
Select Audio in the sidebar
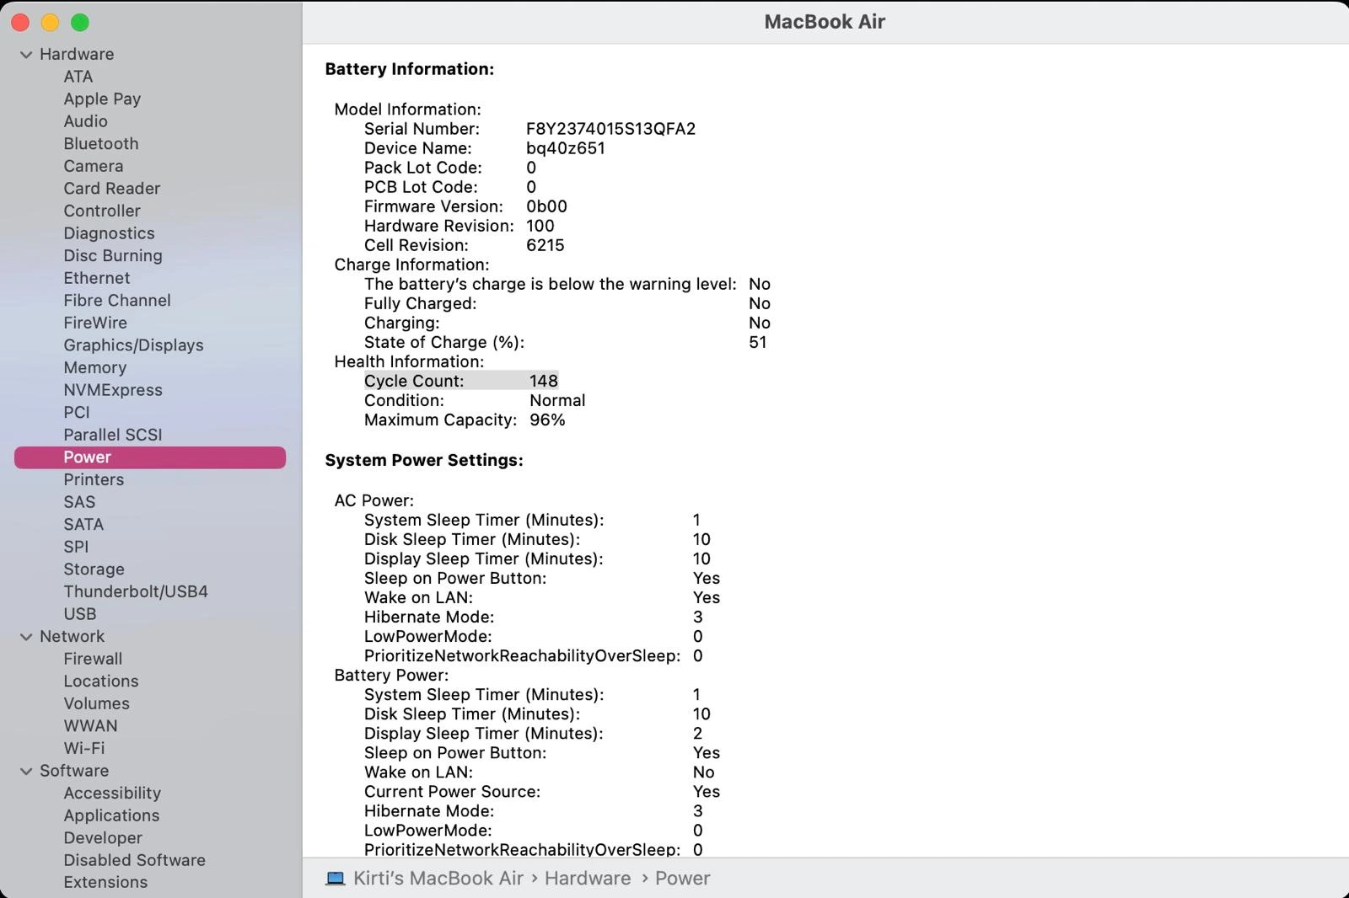[x=85, y=121]
